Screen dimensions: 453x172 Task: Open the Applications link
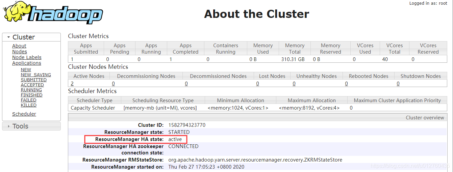click(x=27, y=63)
